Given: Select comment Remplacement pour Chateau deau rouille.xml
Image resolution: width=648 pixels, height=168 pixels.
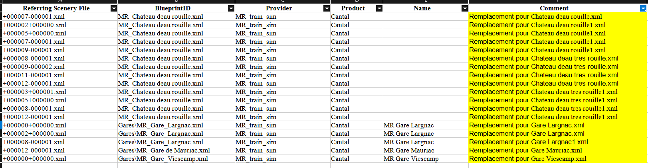Looking at the screenshot, I should [x=558, y=17].
